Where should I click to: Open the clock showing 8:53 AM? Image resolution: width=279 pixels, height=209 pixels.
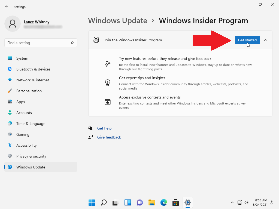point(260,202)
